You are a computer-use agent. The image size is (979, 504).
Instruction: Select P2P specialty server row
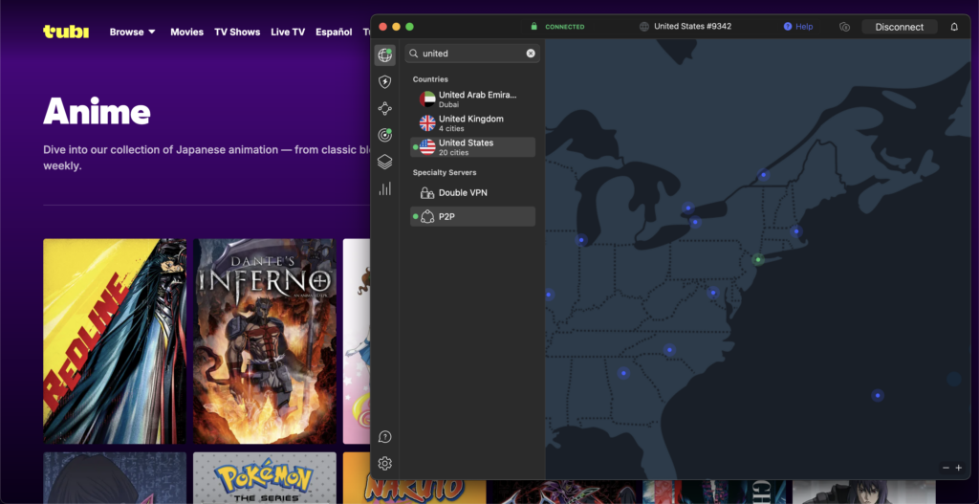pyautogui.click(x=472, y=217)
